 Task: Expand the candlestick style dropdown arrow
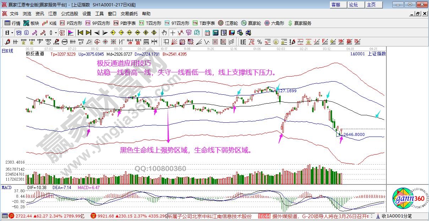click(55, 33)
